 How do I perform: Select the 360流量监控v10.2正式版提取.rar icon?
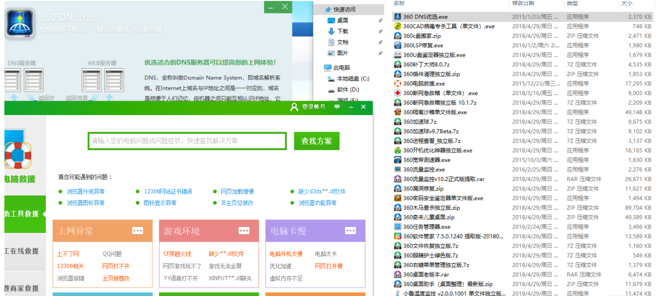(x=398, y=179)
